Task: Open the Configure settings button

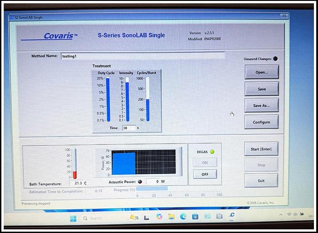Action: click(x=261, y=122)
